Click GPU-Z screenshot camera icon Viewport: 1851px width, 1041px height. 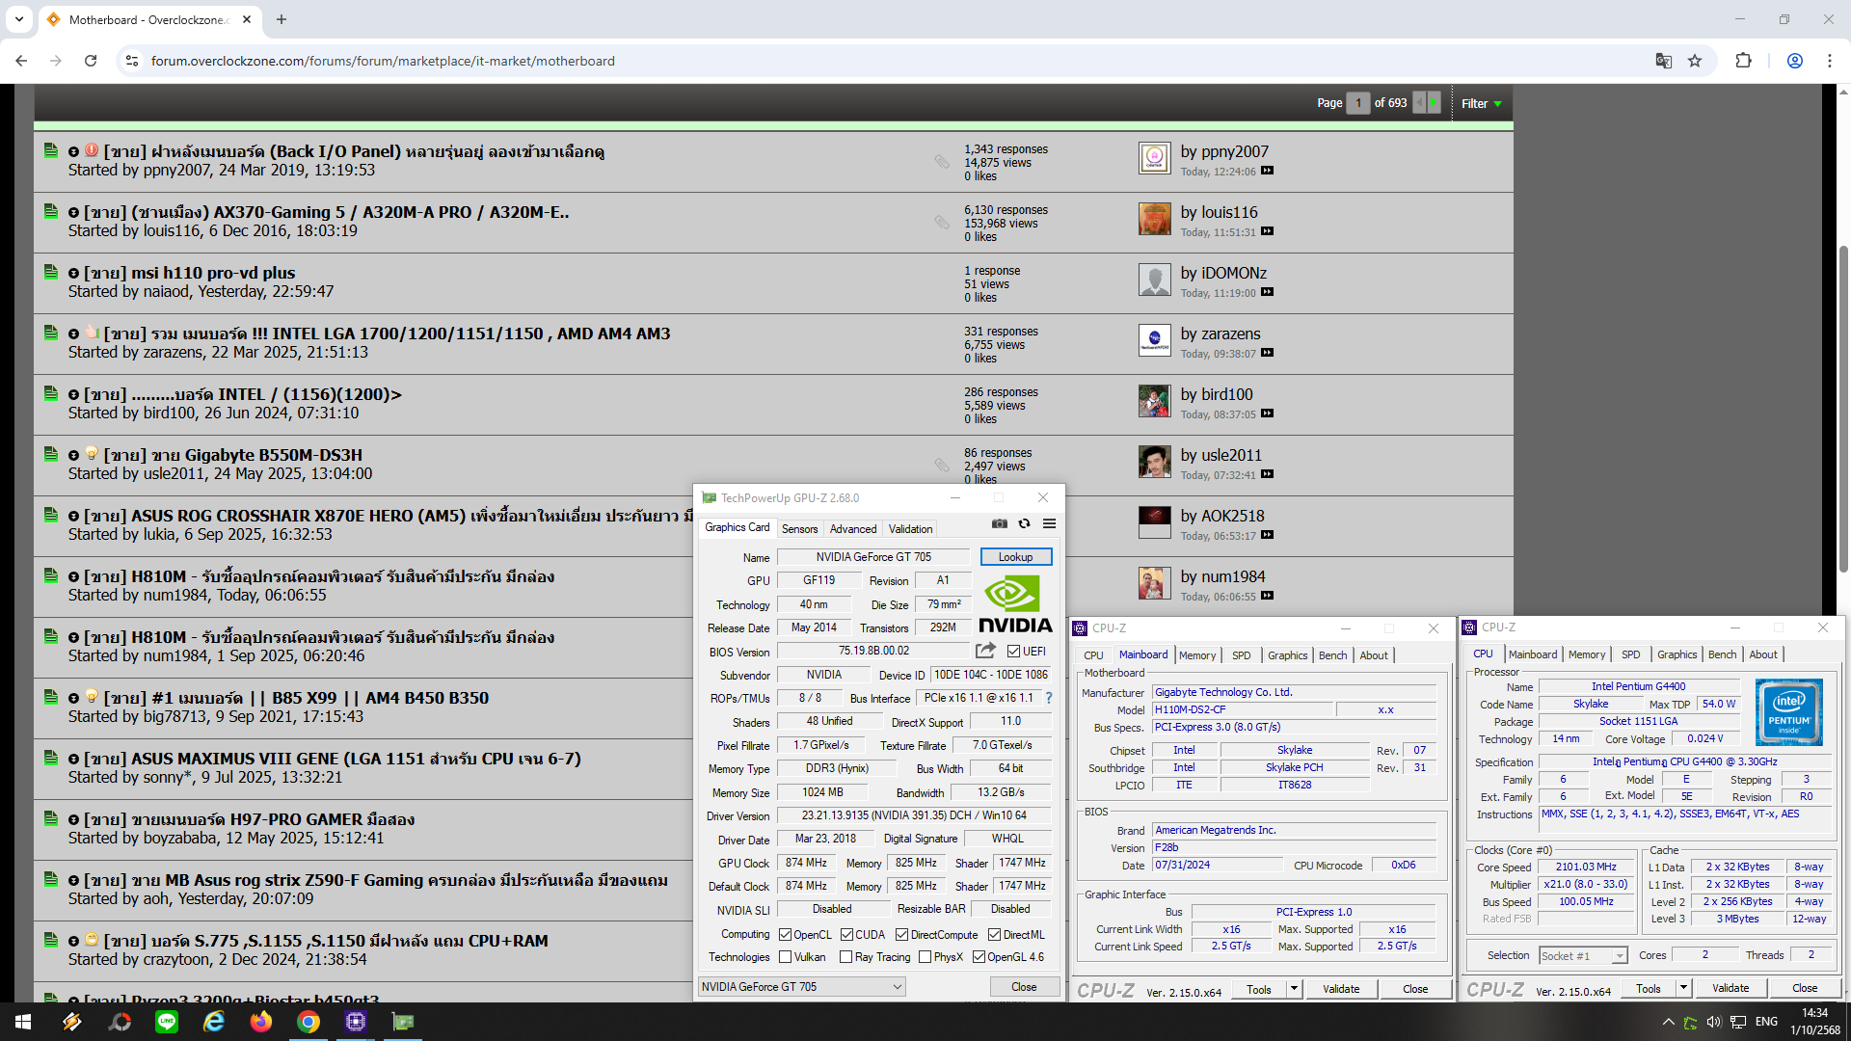pos(1000,523)
